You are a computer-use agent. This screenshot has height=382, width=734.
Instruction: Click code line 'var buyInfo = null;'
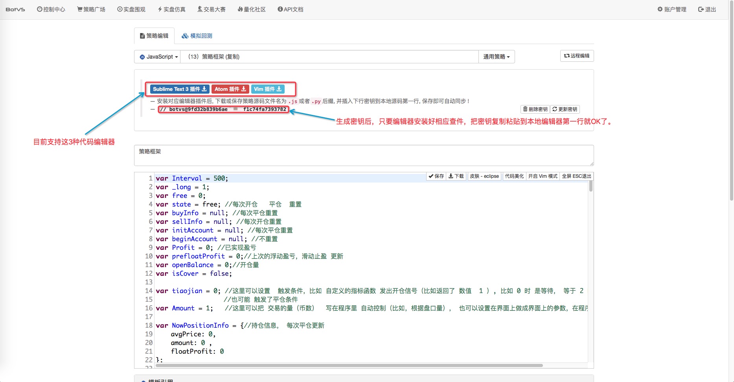click(217, 213)
